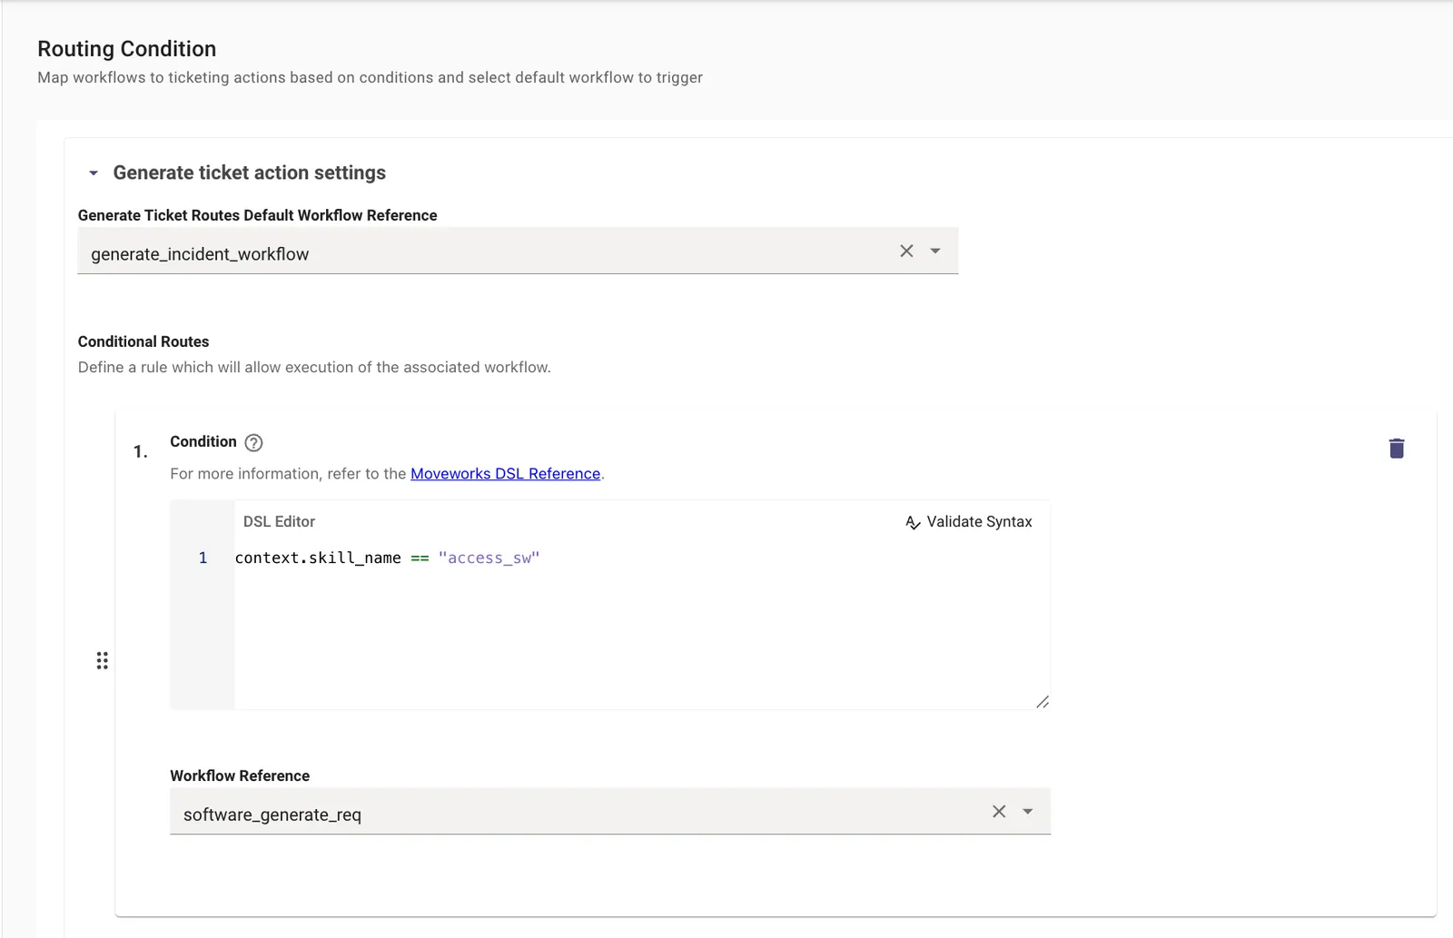Click the DSL Editor label
The image size is (1453, 938).
[x=279, y=521]
